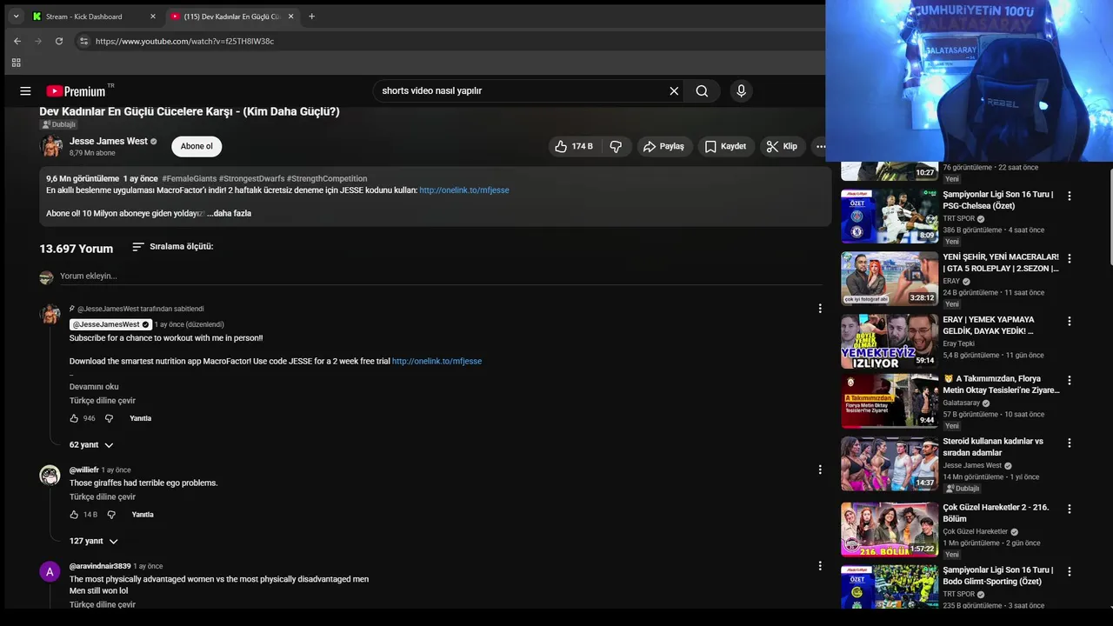Viewport: 1113px width, 626px height.
Task: Open comment sort Sıralama ölçütü menu
Action: point(172,247)
